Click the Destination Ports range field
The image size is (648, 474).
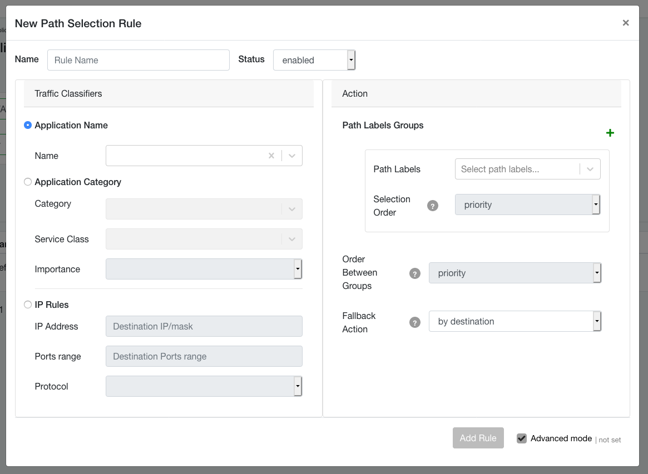click(x=204, y=357)
